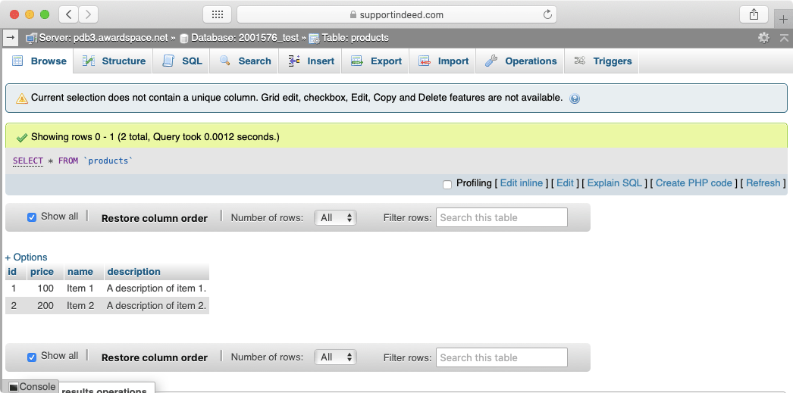The image size is (793, 393).
Task: Collapse the navigation panel arrow icon
Action: tap(11, 37)
